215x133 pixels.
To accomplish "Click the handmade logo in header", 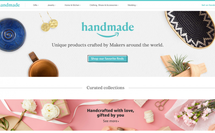I will pos(10,5).
